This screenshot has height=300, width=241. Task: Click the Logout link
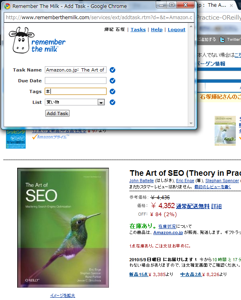click(x=177, y=30)
